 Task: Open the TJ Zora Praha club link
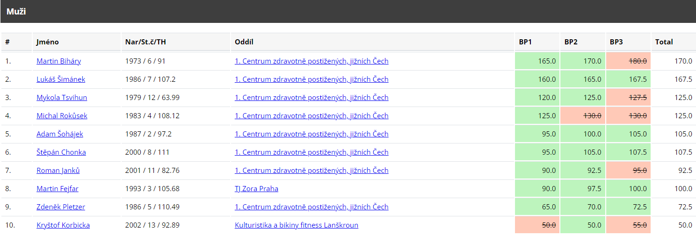[x=256, y=189]
